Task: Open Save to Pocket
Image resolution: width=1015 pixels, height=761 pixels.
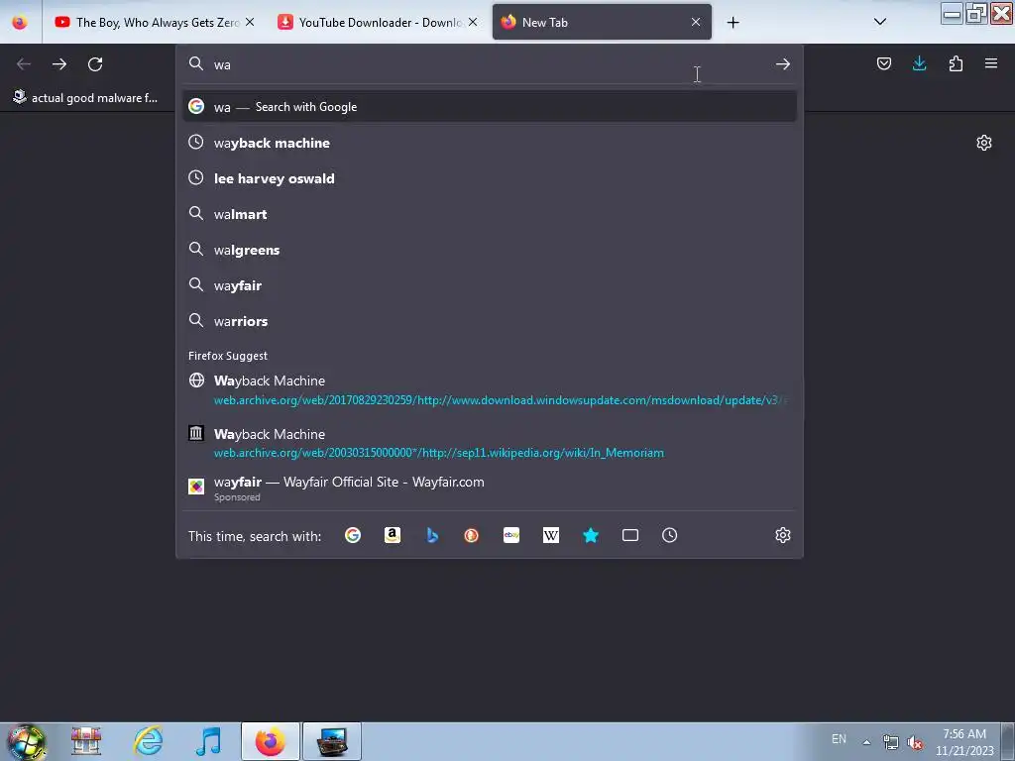Action: [883, 63]
